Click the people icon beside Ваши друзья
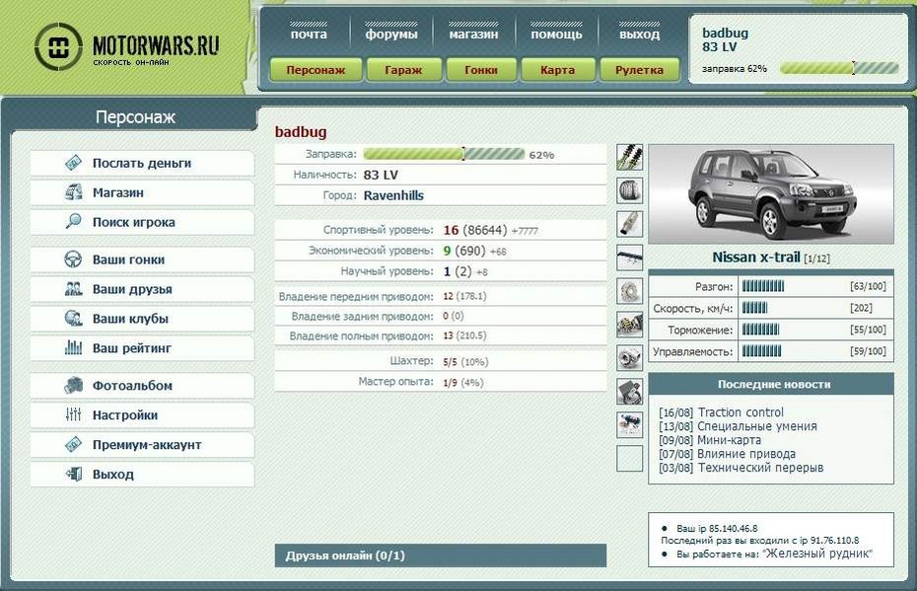917x591 pixels. click(73, 288)
